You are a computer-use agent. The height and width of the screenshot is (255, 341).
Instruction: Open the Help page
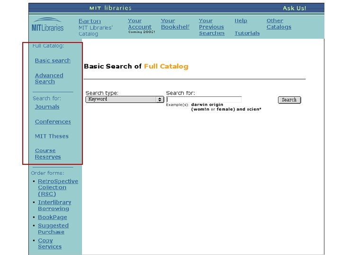click(241, 21)
